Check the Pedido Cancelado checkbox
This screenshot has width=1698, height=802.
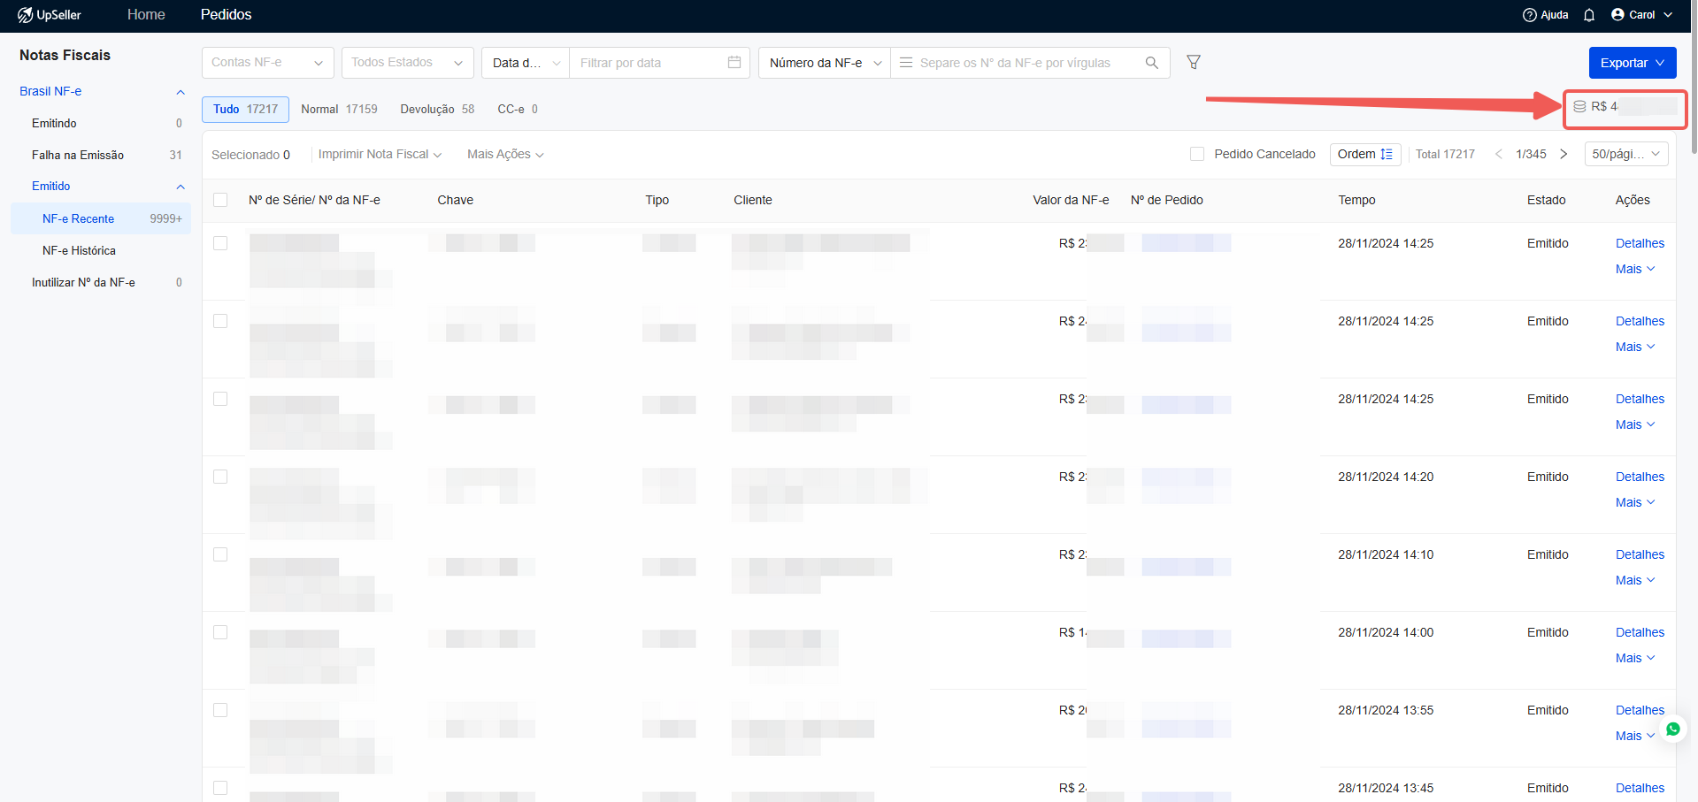(x=1197, y=154)
